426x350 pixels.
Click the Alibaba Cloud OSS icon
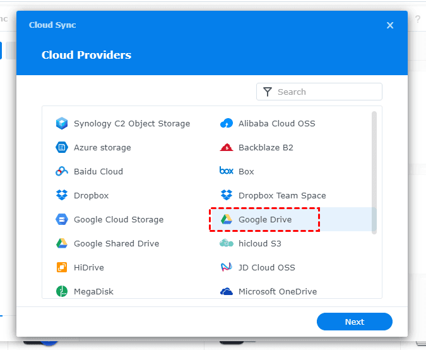coord(226,123)
